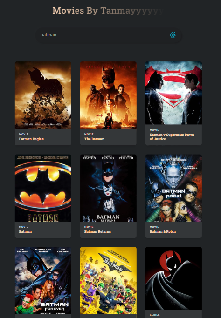Click the 'Batman & Robin' title text

click(163, 231)
